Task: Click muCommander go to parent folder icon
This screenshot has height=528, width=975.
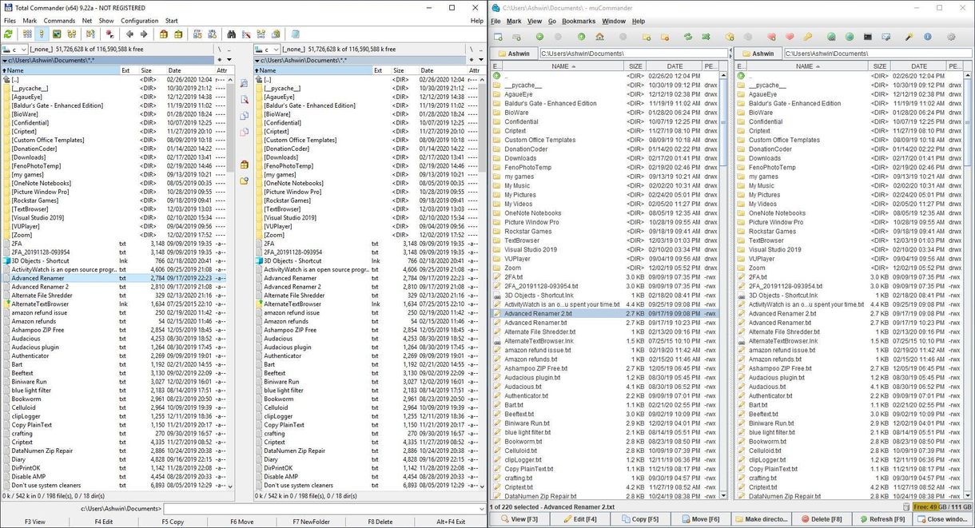Action: [x=581, y=37]
